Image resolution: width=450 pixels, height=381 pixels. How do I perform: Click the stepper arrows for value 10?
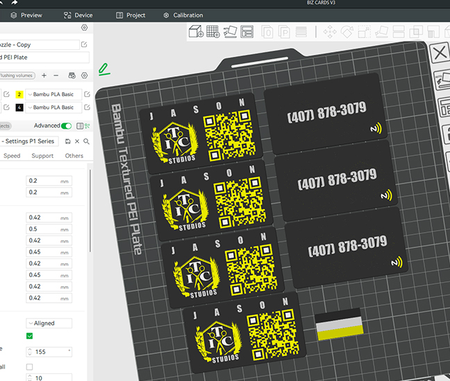(x=30, y=378)
